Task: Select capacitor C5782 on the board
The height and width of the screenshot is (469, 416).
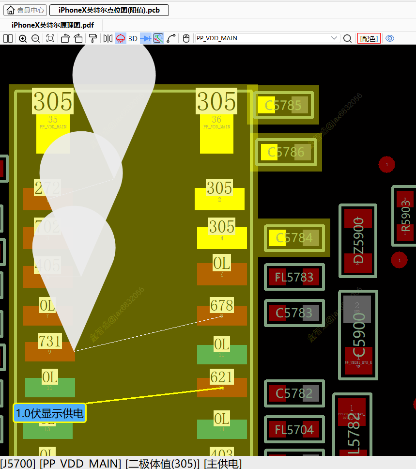Action: [294, 393]
